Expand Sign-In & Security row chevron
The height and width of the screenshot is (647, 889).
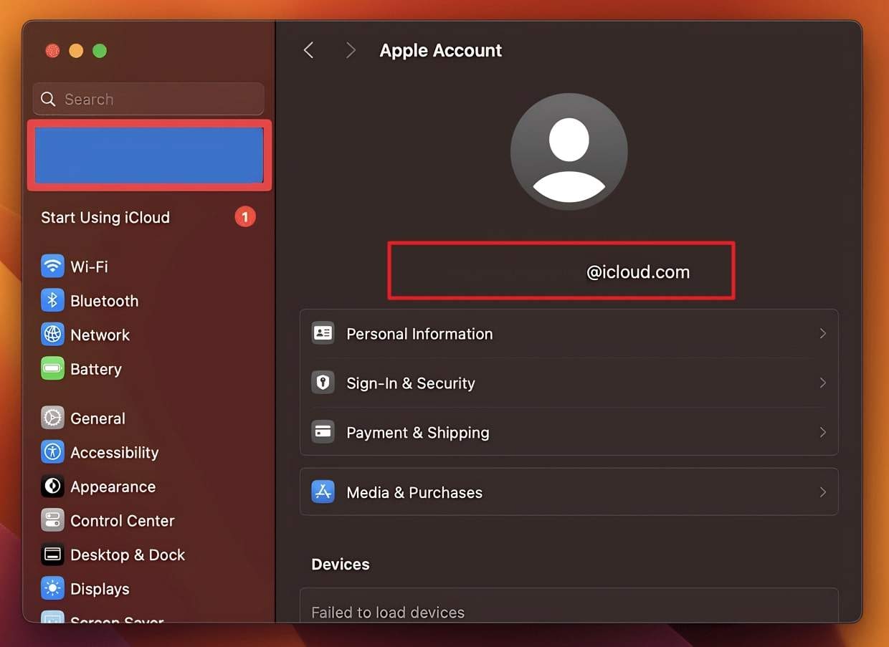823,383
